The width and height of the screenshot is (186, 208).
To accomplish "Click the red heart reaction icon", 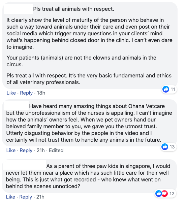I will [165, 194].
